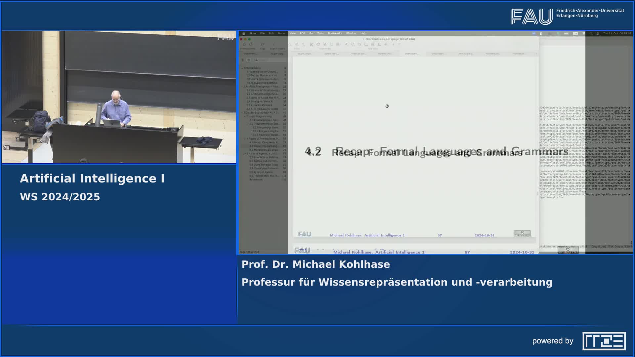The width and height of the screenshot is (635, 357).
Task: Switch sidebar to thumbnail view toggle
Action: [x=242, y=60]
